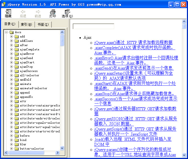The width and height of the screenshot is (188, 159).
Task: Open the .ajaxComplete() link
Action: click(x=135, y=50)
